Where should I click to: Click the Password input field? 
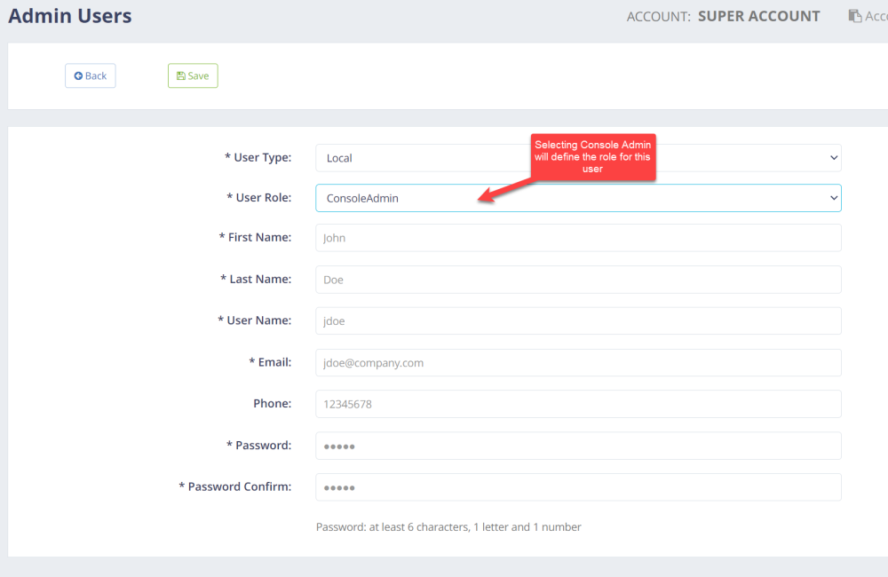(x=577, y=445)
